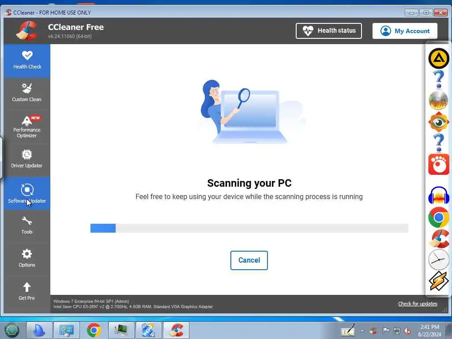Open the eye viewer dock icon

[x=438, y=122]
